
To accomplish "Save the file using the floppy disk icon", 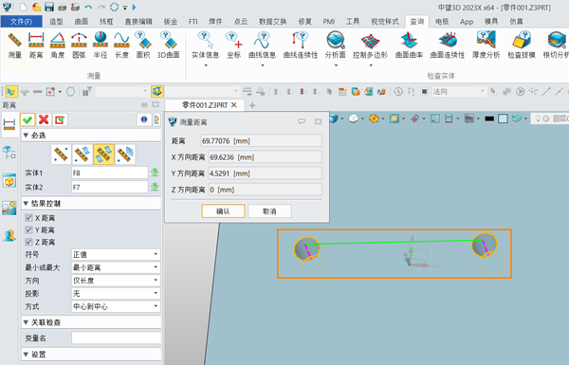I will (49, 7).
